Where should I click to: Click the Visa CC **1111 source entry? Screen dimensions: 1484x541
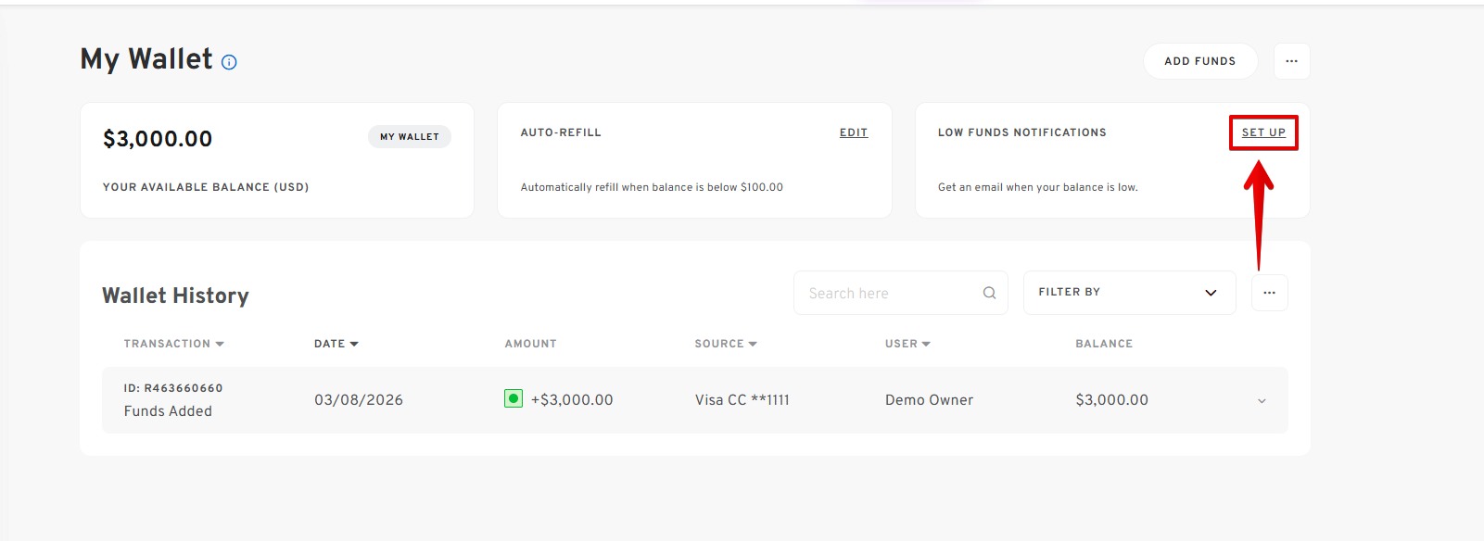click(742, 400)
